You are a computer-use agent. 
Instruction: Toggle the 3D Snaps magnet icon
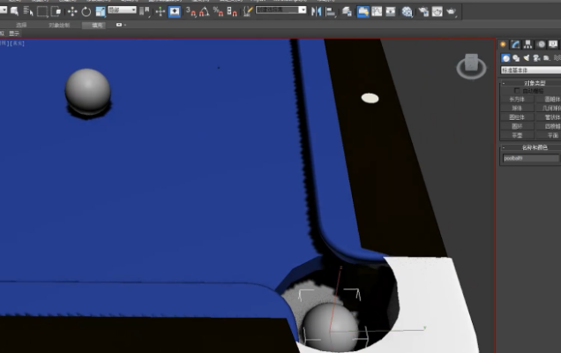click(191, 11)
